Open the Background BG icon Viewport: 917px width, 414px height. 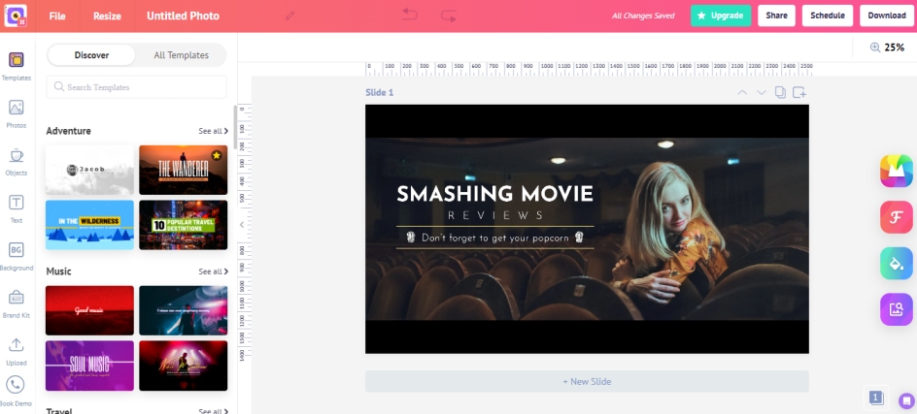tap(17, 250)
